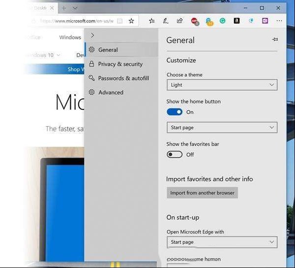Maximize the Edge browser window

pyautogui.click(x=262, y=8)
